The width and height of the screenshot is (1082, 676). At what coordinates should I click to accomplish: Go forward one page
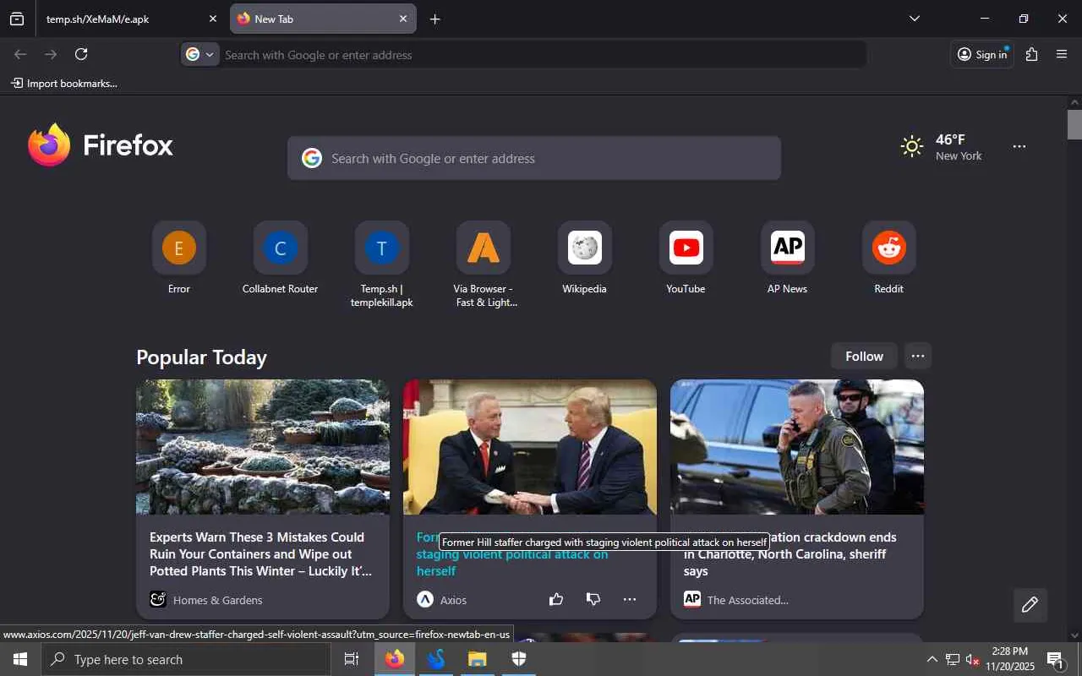[x=51, y=54]
